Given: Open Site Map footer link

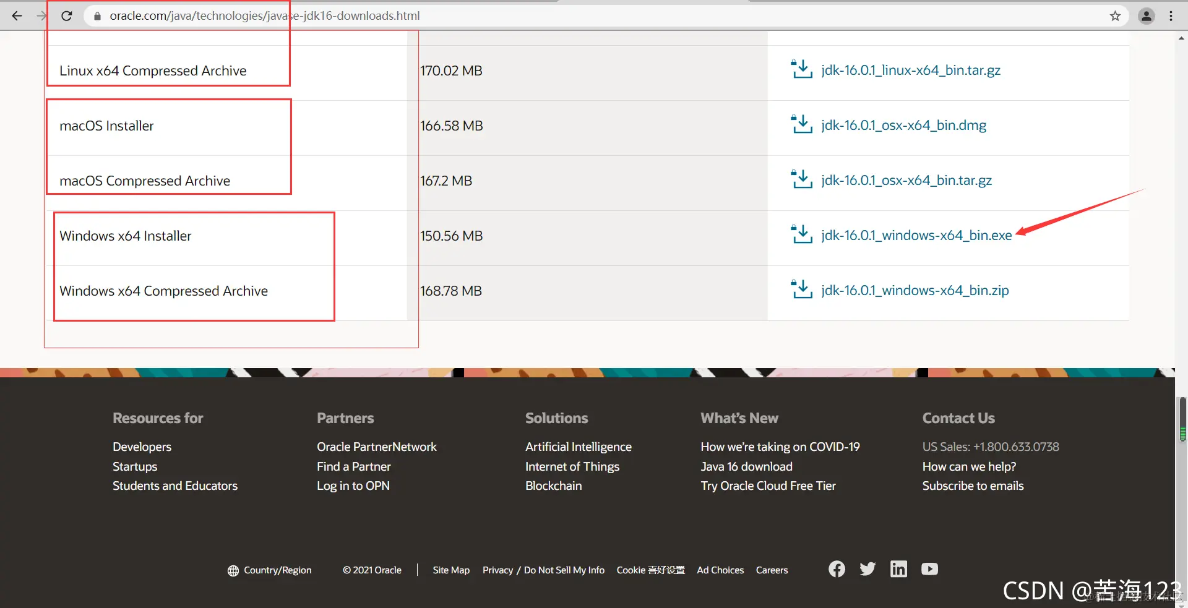Looking at the screenshot, I should point(451,570).
